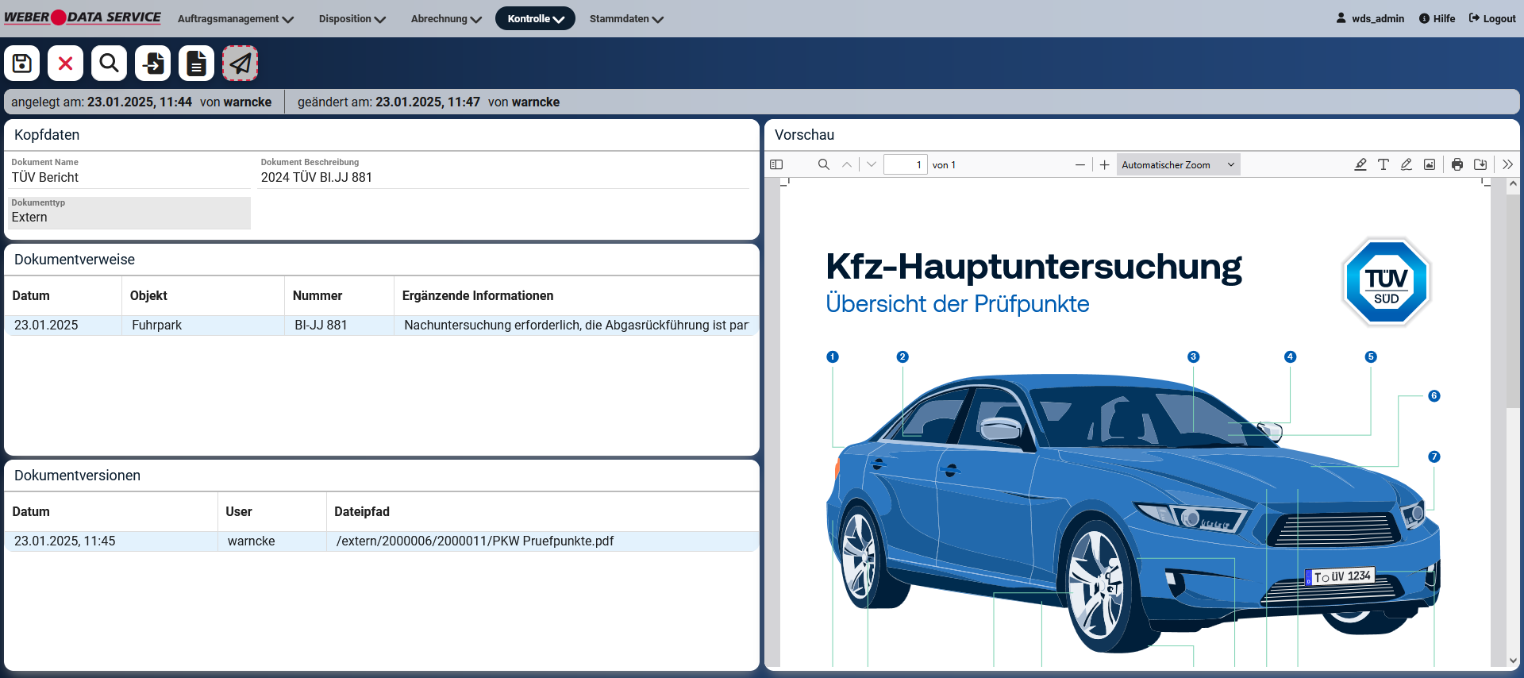Click the save floppy disk icon

pyautogui.click(x=22, y=64)
